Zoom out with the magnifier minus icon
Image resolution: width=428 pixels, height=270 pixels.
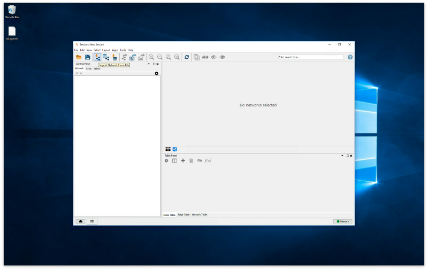pyautogui.click(x=160, y=57)
